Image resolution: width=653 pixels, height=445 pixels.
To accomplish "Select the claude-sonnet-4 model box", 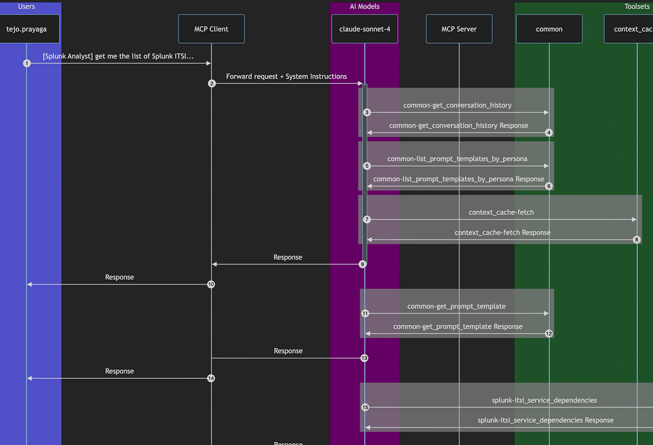I will [x=365, y=29].
